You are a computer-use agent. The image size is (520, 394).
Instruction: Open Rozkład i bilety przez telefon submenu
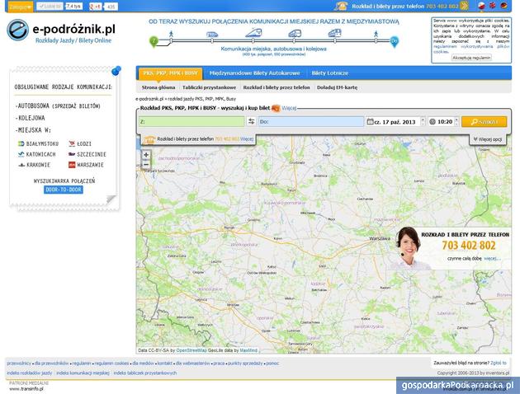pyautogui.click(x=277, y=87)
